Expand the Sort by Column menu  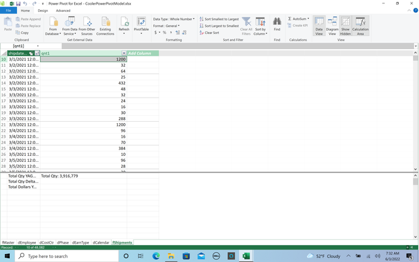coord(261,26)
